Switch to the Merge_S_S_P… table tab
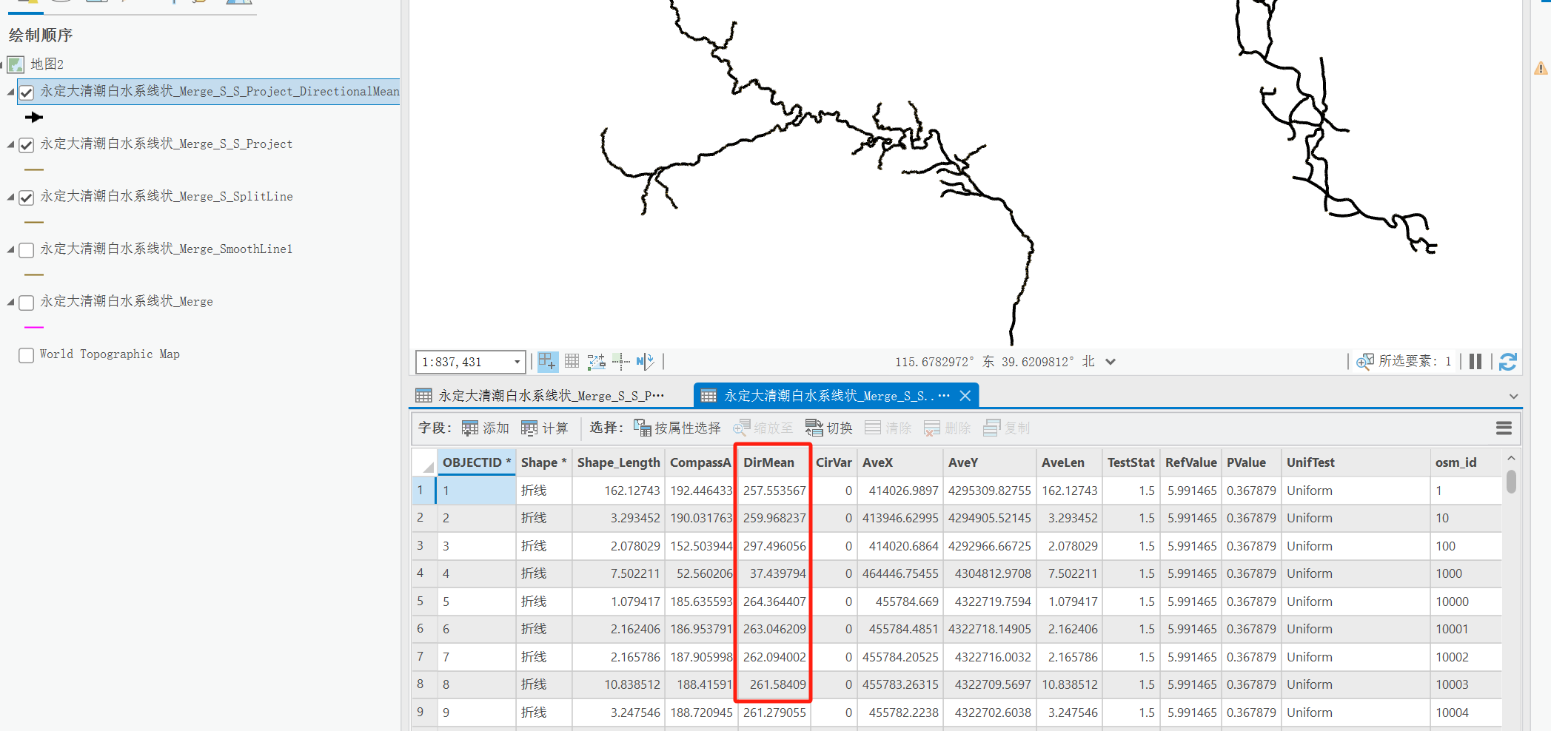The image size is (1551, 731). coord(550,396)
